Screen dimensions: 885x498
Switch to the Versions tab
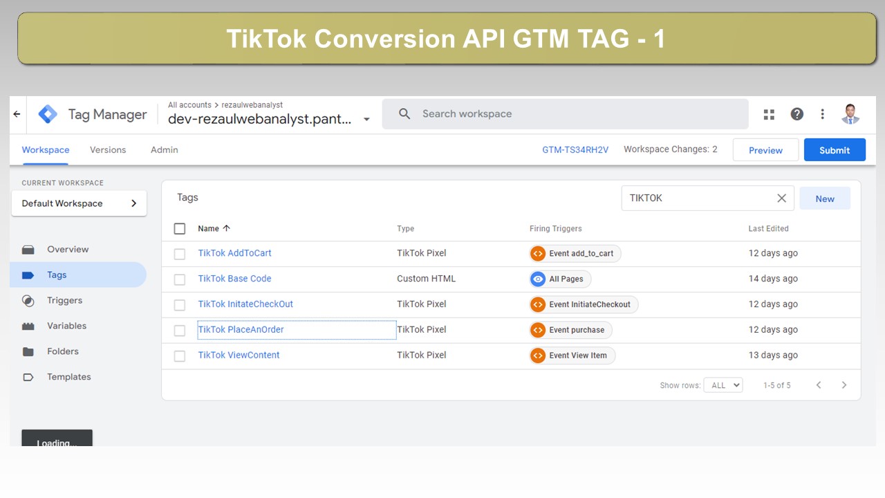[108, 150]
